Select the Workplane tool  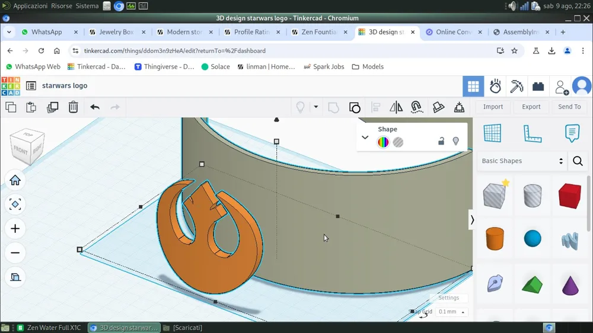[492, 133]
